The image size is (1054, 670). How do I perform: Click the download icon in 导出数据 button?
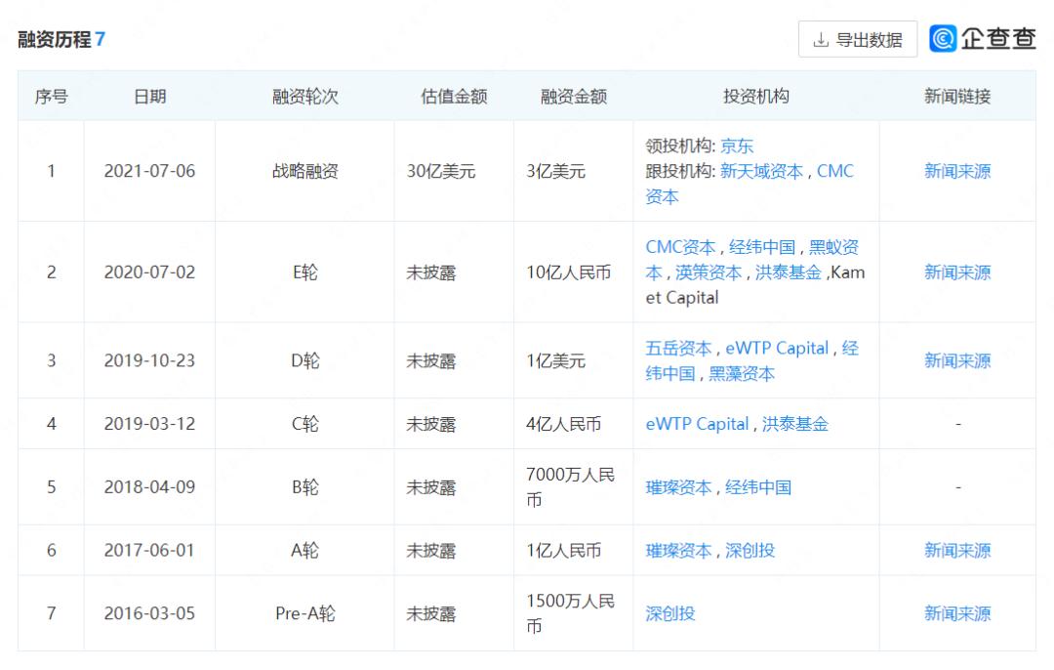click(820, 40)
